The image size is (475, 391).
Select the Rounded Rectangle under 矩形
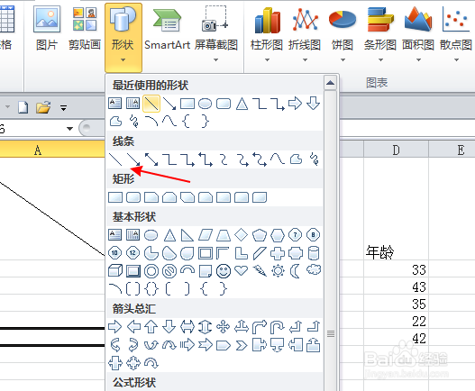point(133,197)
